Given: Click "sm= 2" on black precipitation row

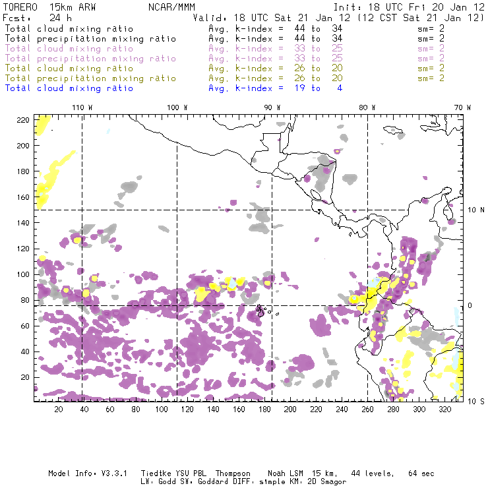Looking at the screenshot, I should coord(431,38).
